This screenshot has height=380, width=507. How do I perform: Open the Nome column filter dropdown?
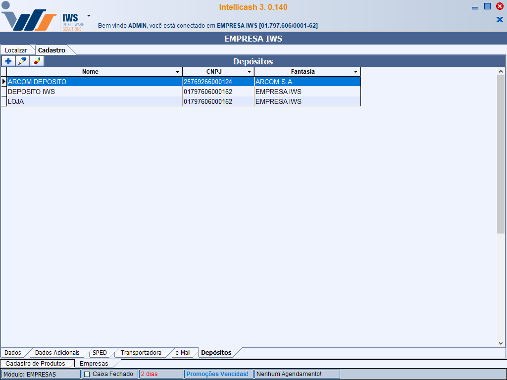[177, 72]
